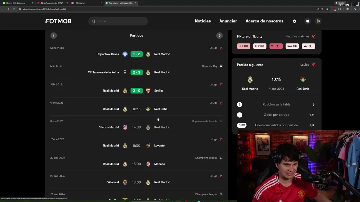Open the 2 - 3 Talavera match result
The width and height of the screenshot is (360, 202).
pyautogui.click(x=136, y=72)
